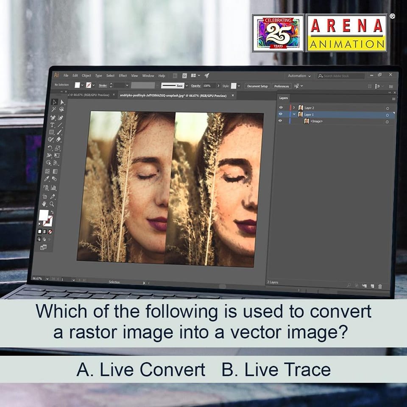Select the Hand tool
Image resolution: width=407 pixels, height=407 pixels.
tap(44, 204)
